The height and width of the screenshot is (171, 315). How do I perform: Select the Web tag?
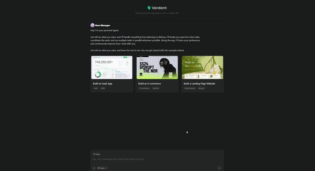click(103, 88)
